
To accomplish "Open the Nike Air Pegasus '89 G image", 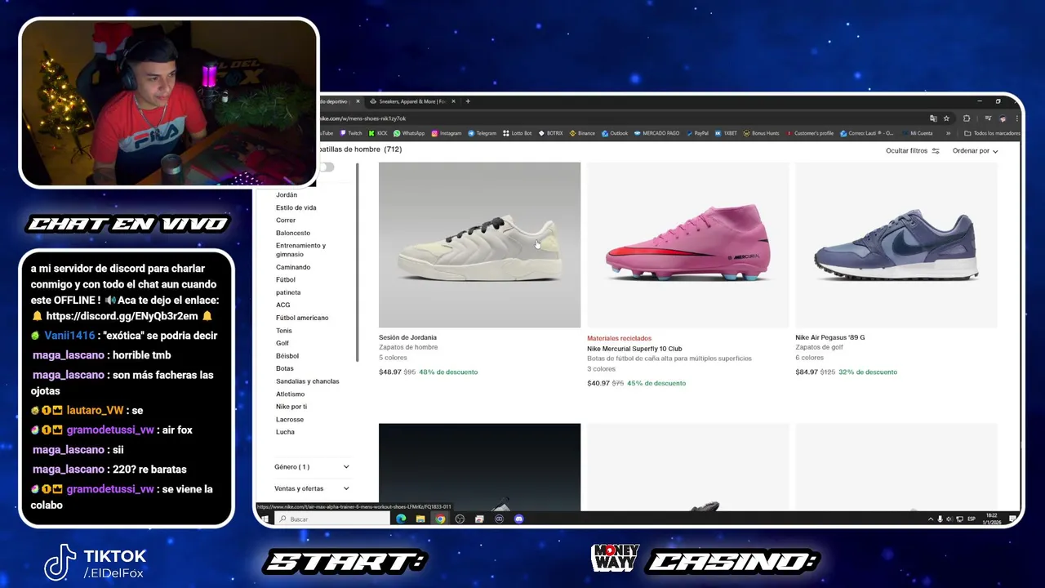I will tap(896, 245).
